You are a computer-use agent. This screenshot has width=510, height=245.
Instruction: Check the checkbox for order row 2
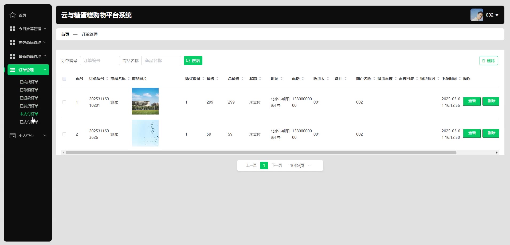coord(64,134)
